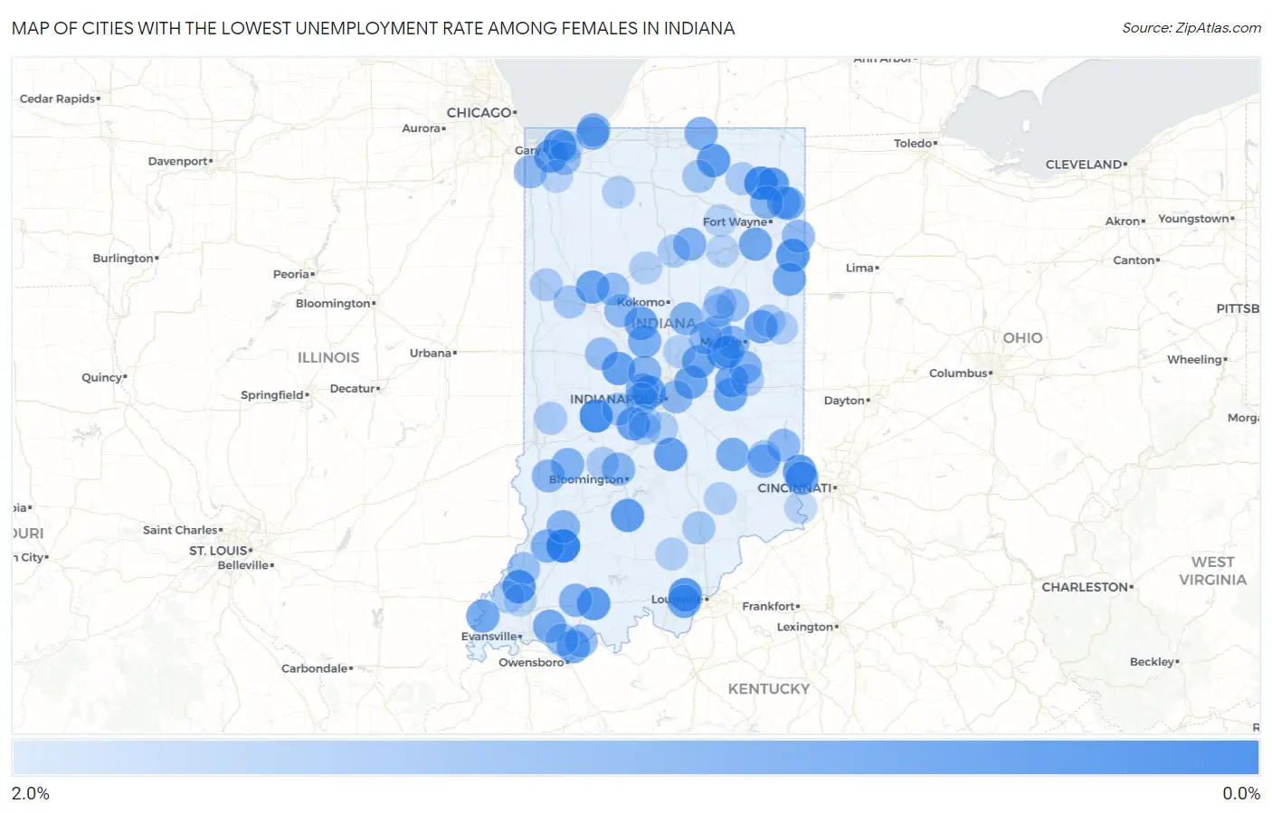The height and width of the screenshot is (813, 1272).
Task: Click the Youngstown city label
Action: tap(1194, 218)
